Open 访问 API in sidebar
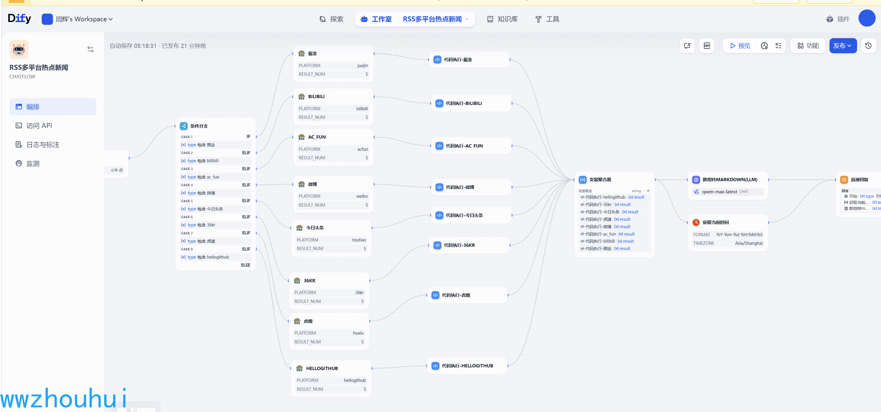The image size is (881, 412). click(x=53, y=126)
